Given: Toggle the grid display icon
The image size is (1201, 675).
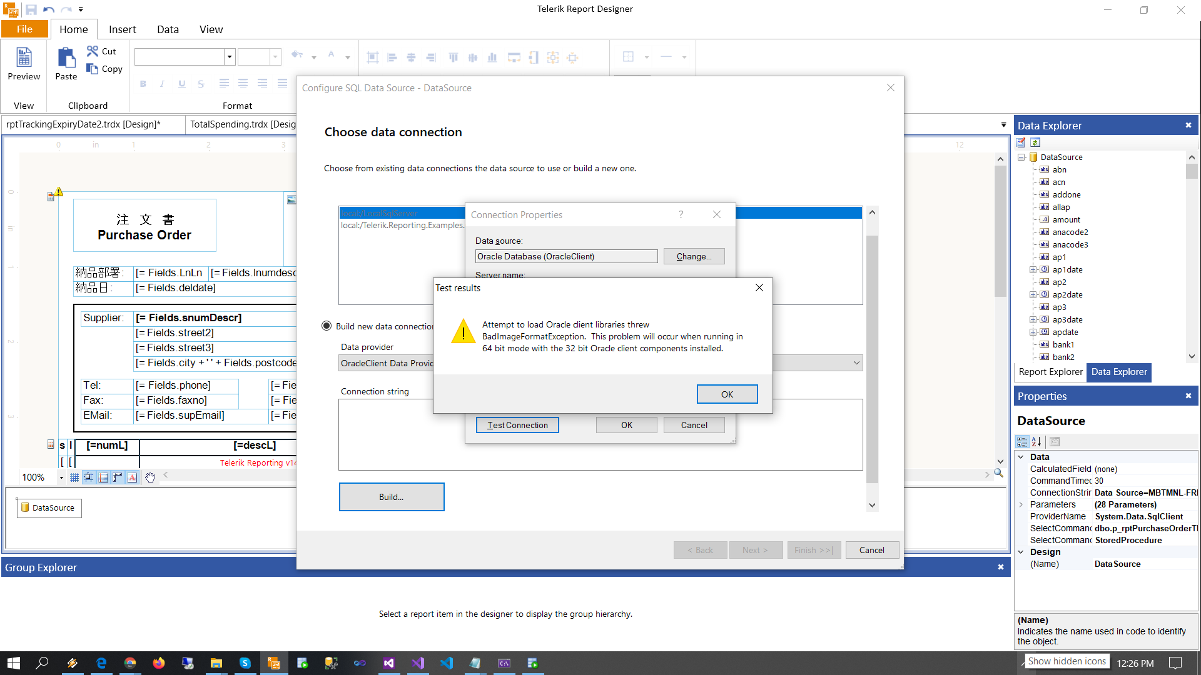Looking at the screenshot, I should pyautogui.click(x=74, y=477).
